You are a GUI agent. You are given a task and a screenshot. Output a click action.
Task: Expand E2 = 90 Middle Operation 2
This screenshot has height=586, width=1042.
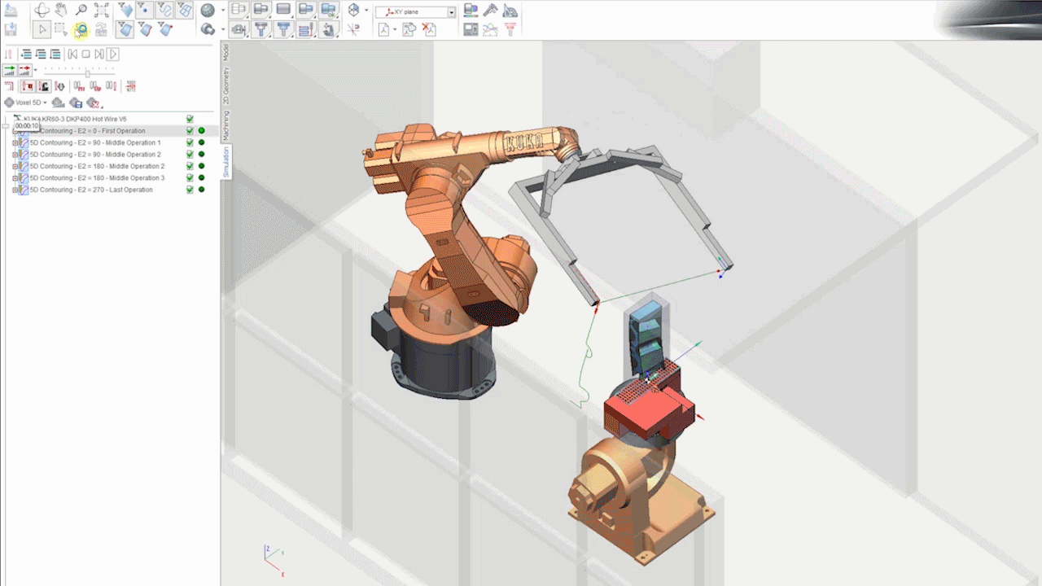(x=15, y=154)
